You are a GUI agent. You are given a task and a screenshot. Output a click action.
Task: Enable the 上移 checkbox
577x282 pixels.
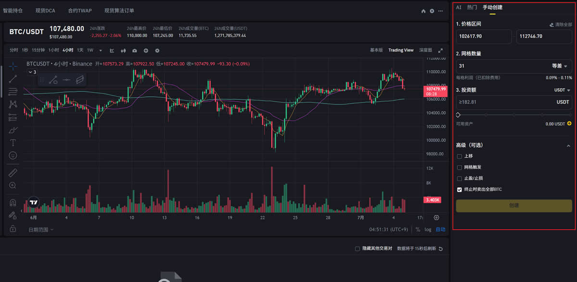pos(459,156)
